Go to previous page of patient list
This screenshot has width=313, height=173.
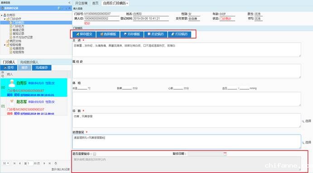(20, 163)
